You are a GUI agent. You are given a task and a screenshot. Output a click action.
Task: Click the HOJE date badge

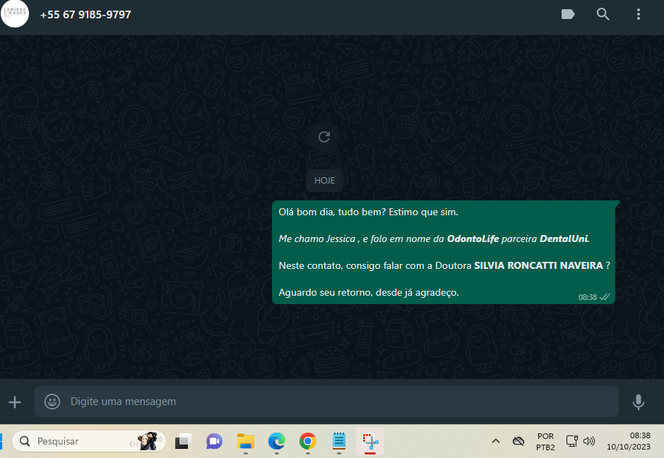tap(324, 181)
